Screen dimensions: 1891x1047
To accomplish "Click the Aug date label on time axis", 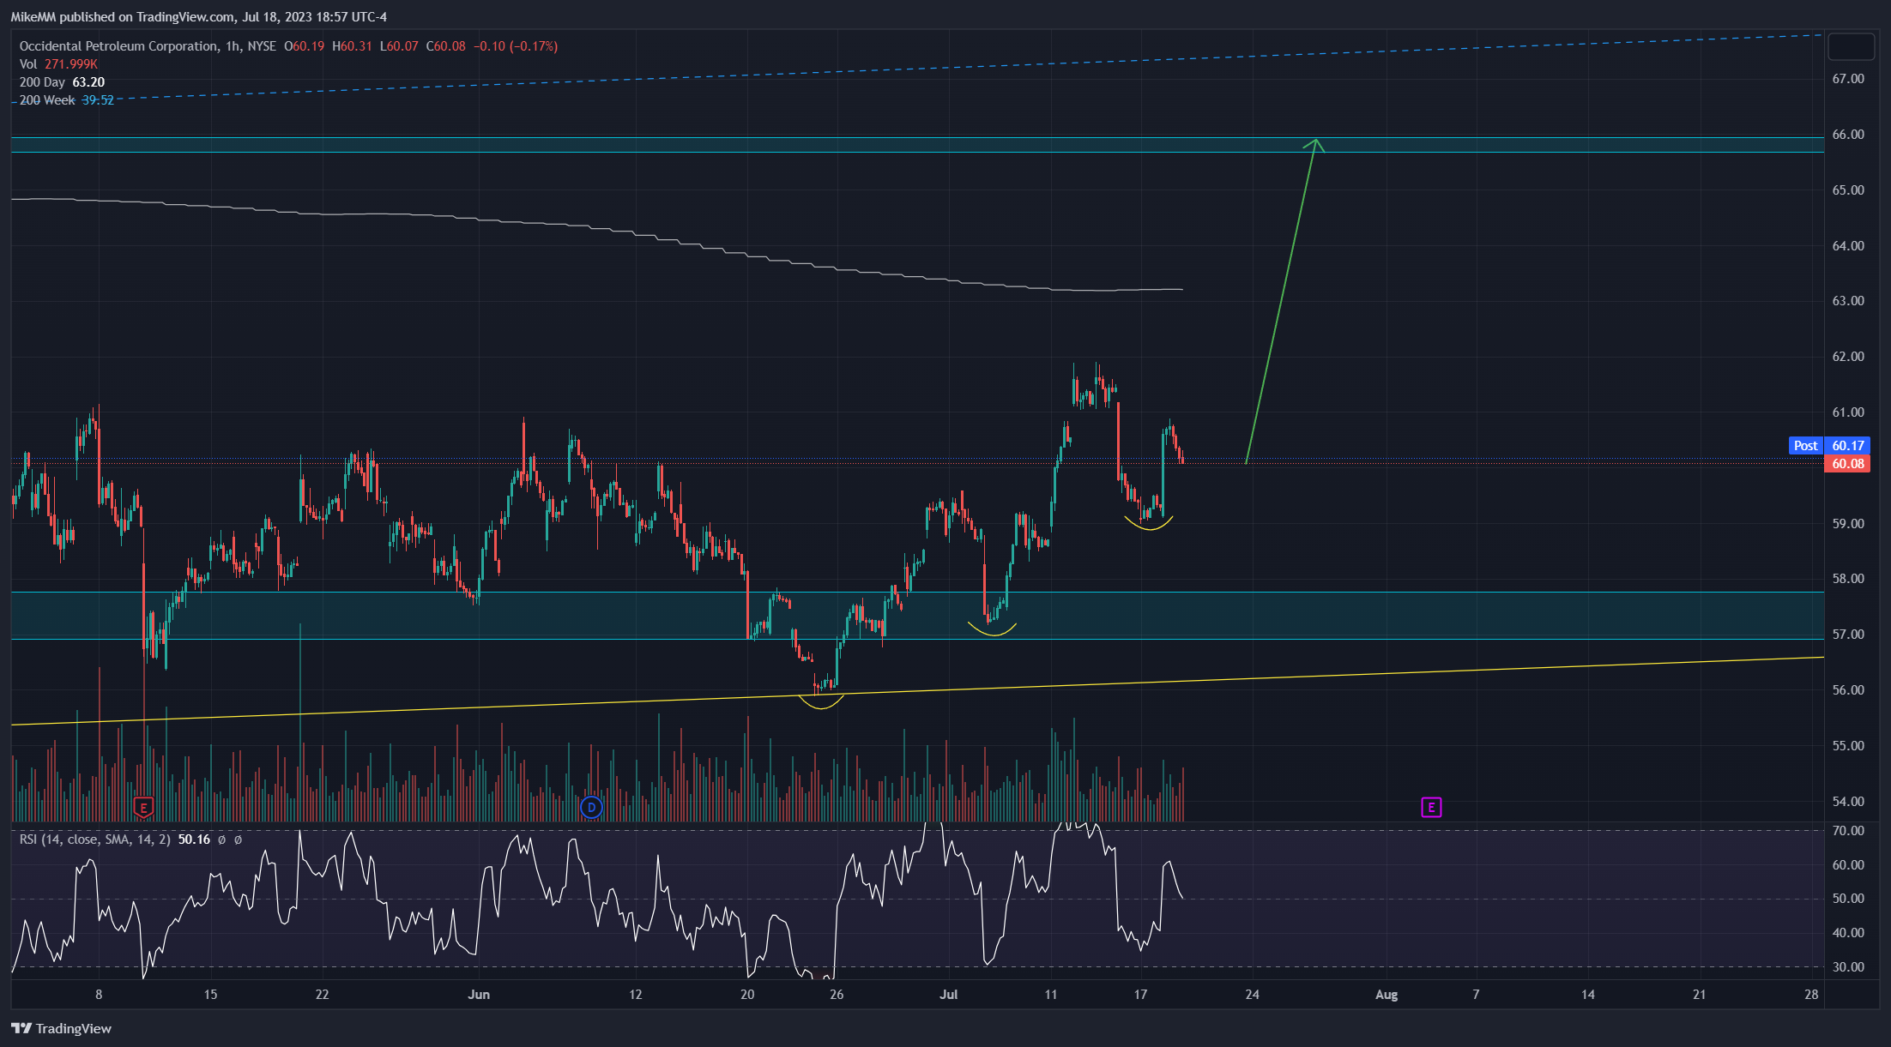I will pos(1387,995).
